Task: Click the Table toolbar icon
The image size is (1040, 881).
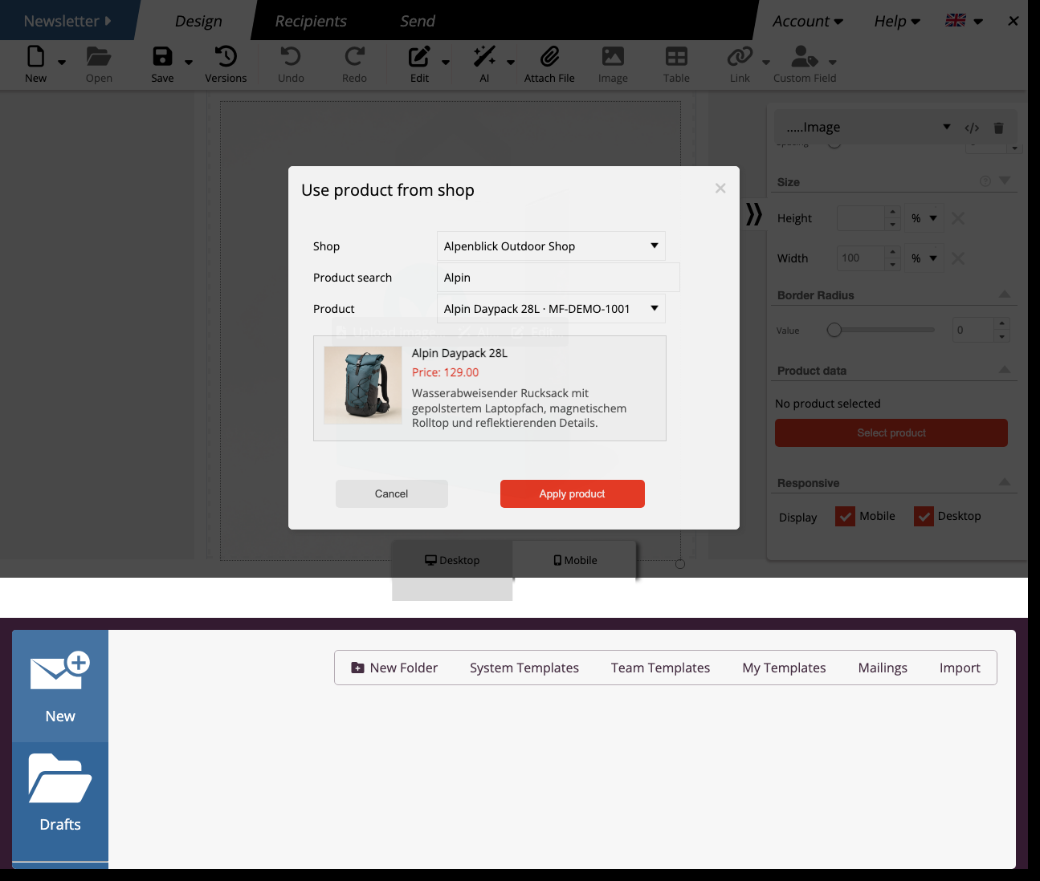Action: click(x=676, y=56)
